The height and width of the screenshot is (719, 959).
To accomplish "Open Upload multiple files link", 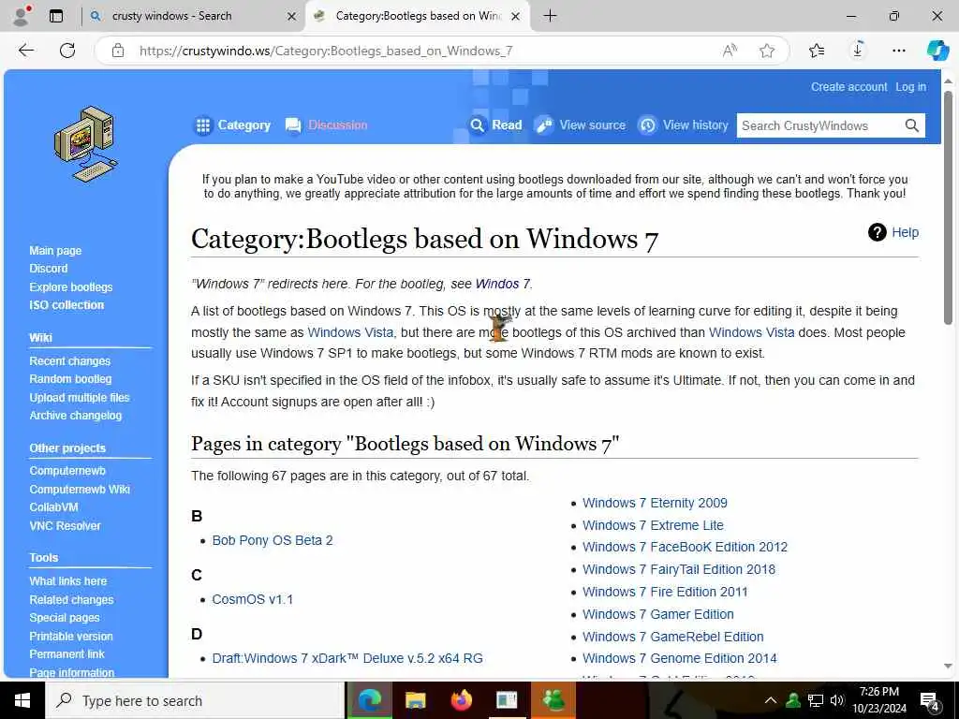I will (80, 397).
